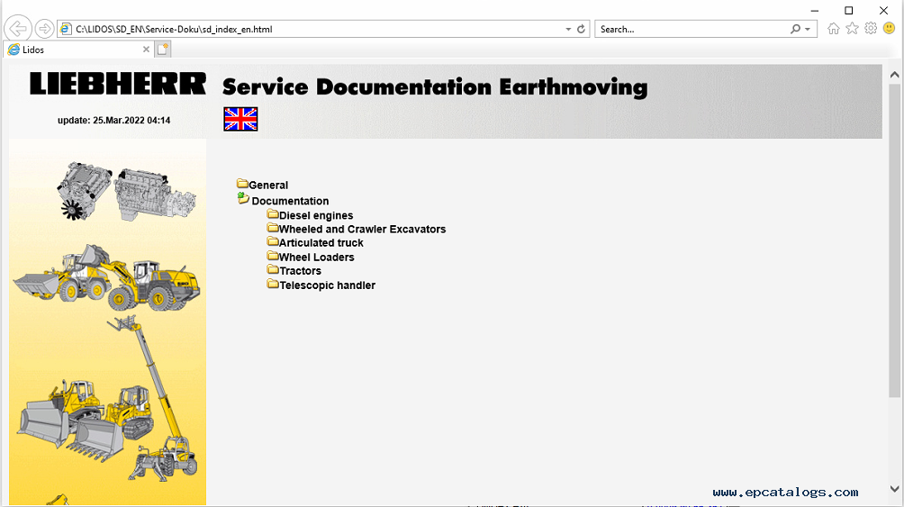Click the browser Forward arrow button
904x507 pixels.
[44, 28]
